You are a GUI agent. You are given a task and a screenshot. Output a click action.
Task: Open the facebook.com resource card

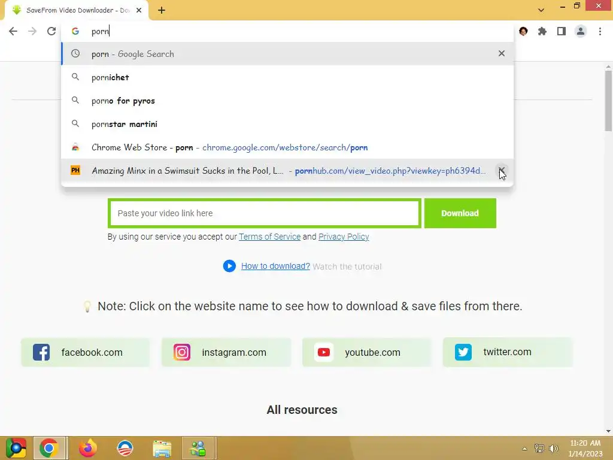86,352
